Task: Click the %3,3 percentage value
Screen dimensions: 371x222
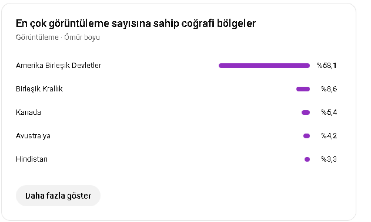Action: (329, 159)
